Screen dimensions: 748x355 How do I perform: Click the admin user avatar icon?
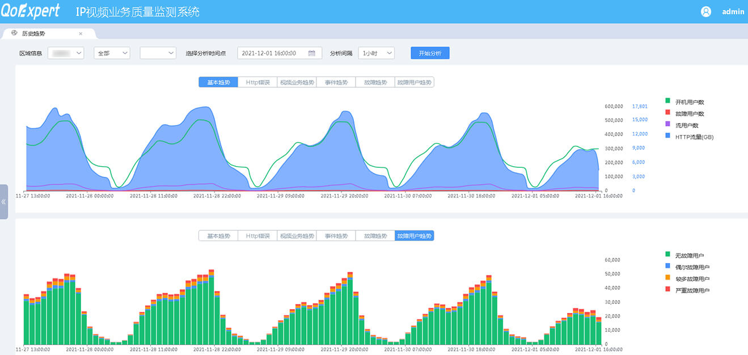pyautogui.click(x=706, y=11)
